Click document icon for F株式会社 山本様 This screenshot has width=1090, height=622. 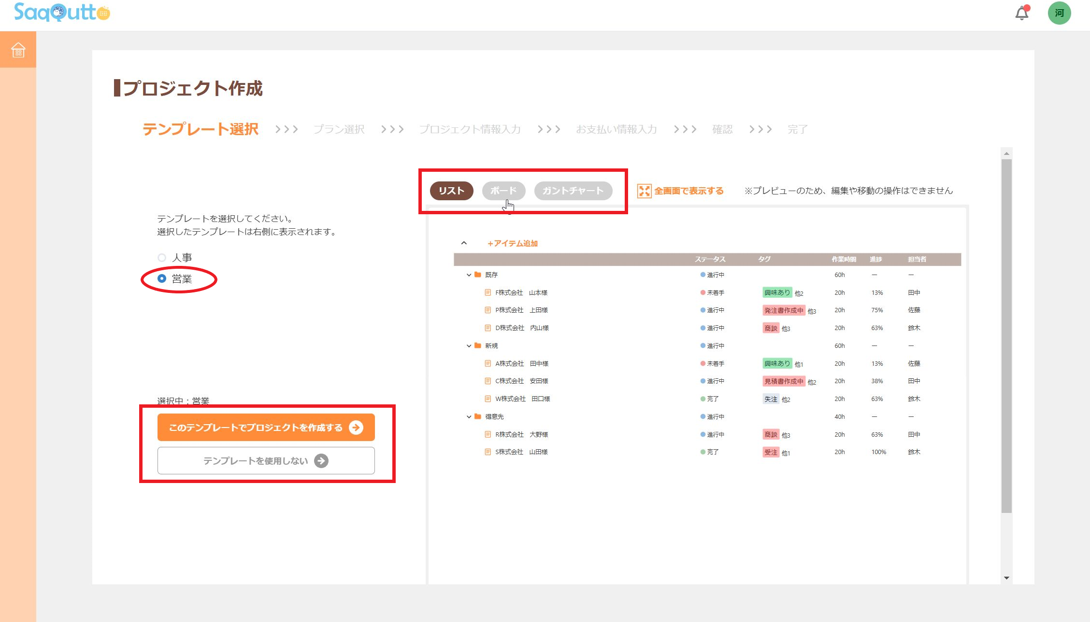coord(488,292)
